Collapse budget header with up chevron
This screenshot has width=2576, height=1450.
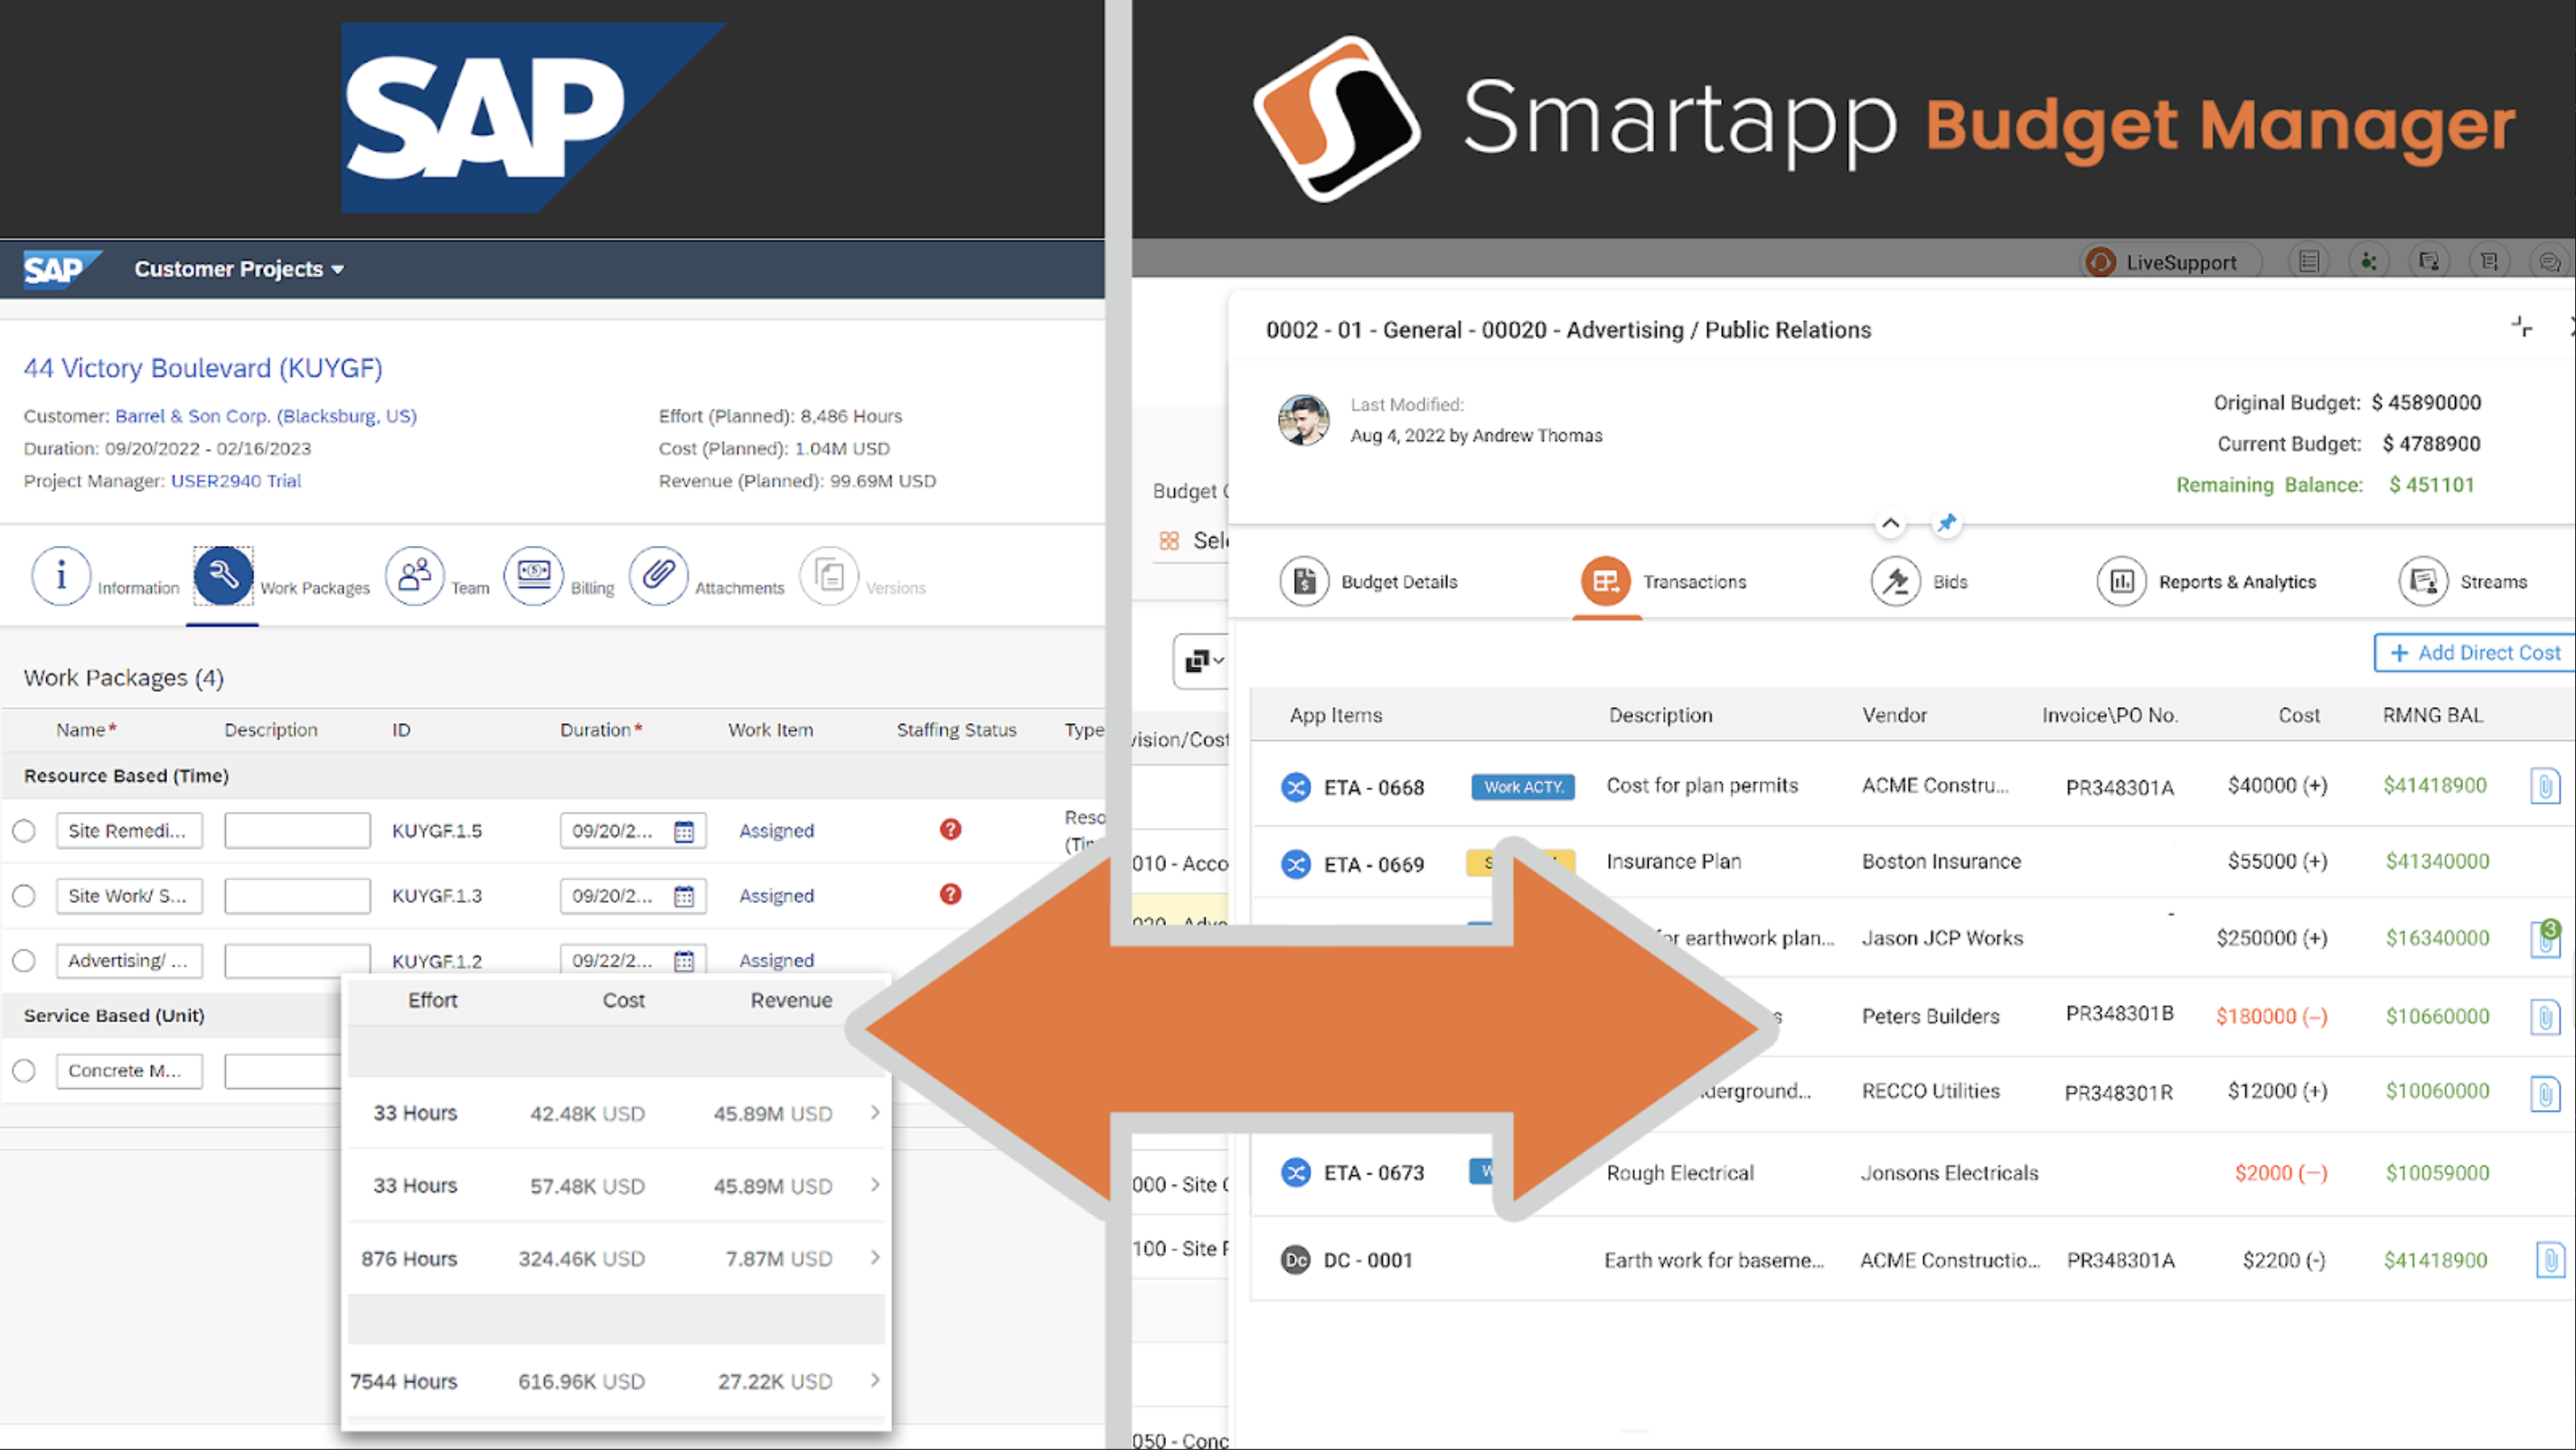coord(1890,523)
